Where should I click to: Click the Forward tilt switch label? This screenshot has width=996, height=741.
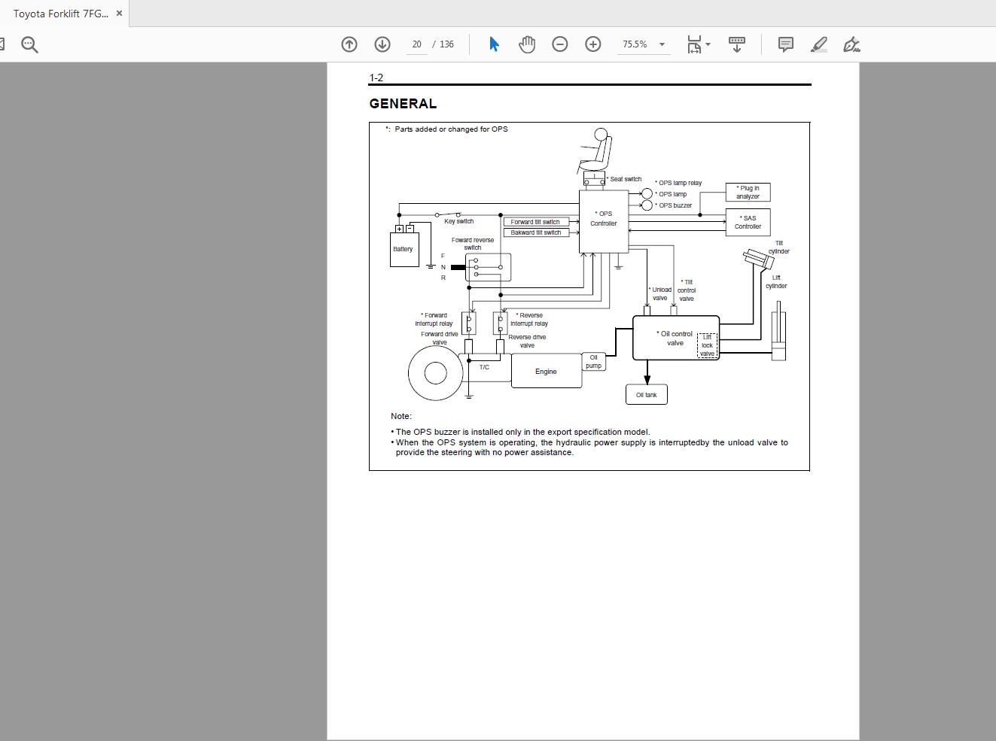[x=535, y=222]
